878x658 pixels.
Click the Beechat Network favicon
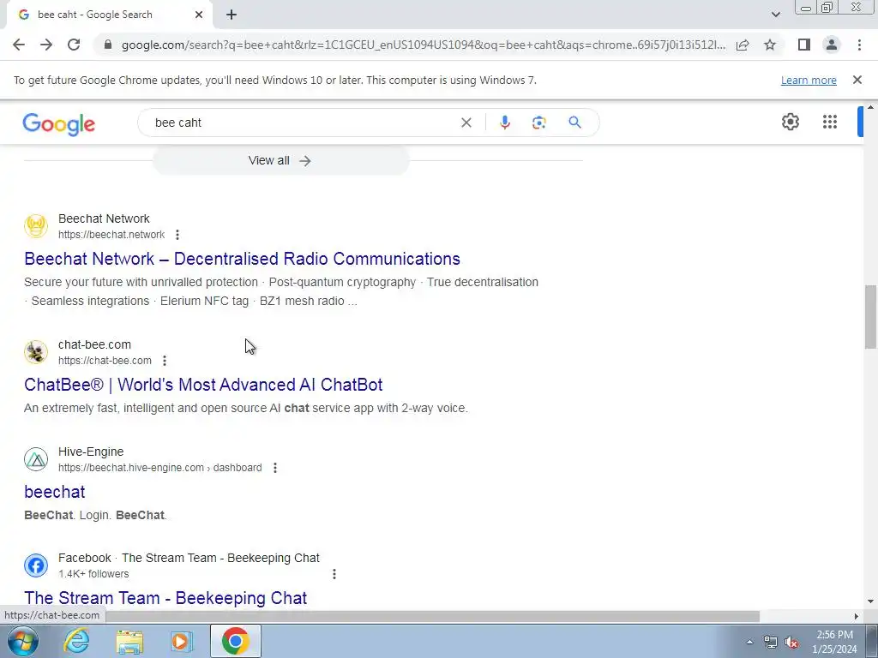tap(36, 226)
